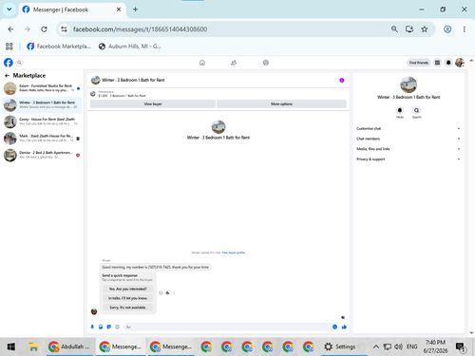Install app icon in address bar
Screen dimensions: 475x356
coord(409,29)
